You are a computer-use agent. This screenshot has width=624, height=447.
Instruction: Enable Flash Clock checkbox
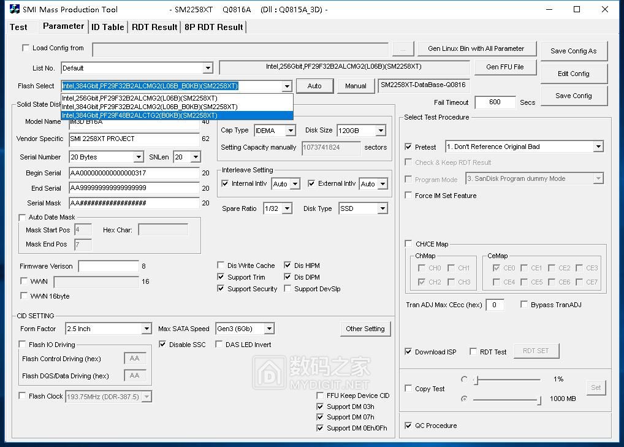(x=22, y=396)
